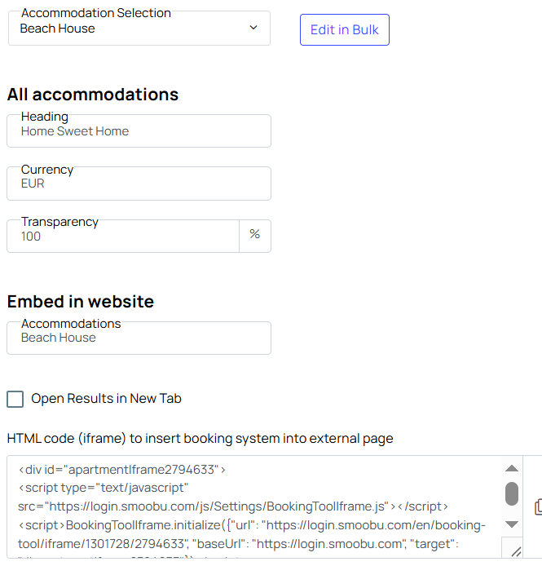
Task: Click the 'All accommodations' heading text
Action: [93, 95]
